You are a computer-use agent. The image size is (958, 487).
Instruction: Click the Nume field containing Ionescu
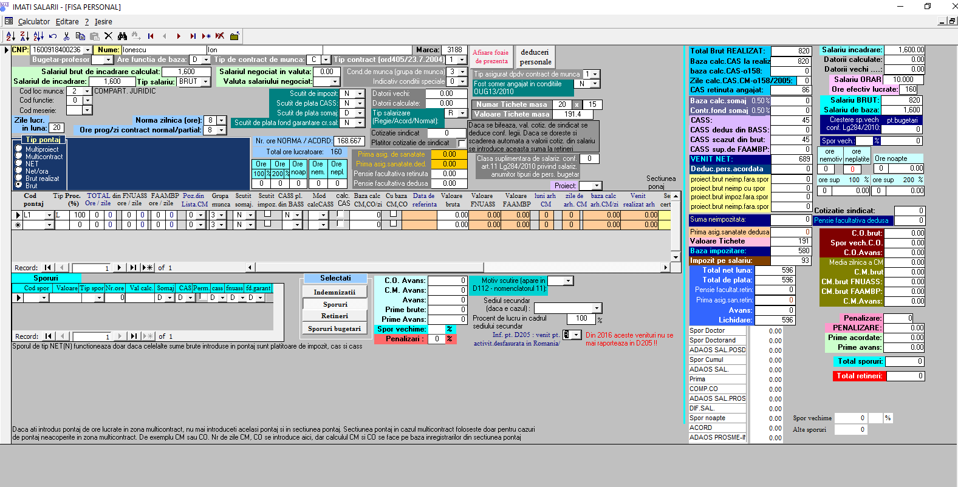164,50
